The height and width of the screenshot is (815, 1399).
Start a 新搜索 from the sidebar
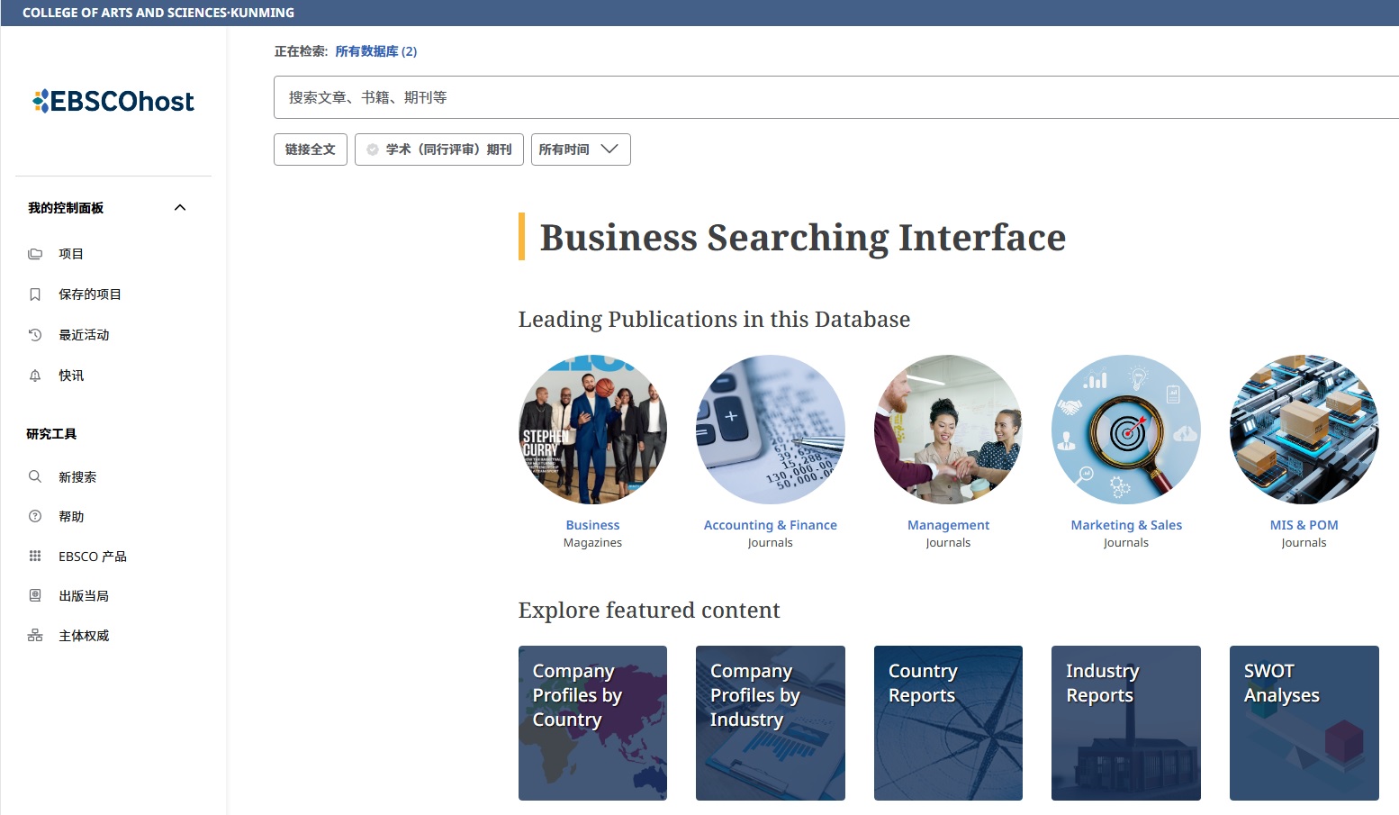[x=77, y=477]
